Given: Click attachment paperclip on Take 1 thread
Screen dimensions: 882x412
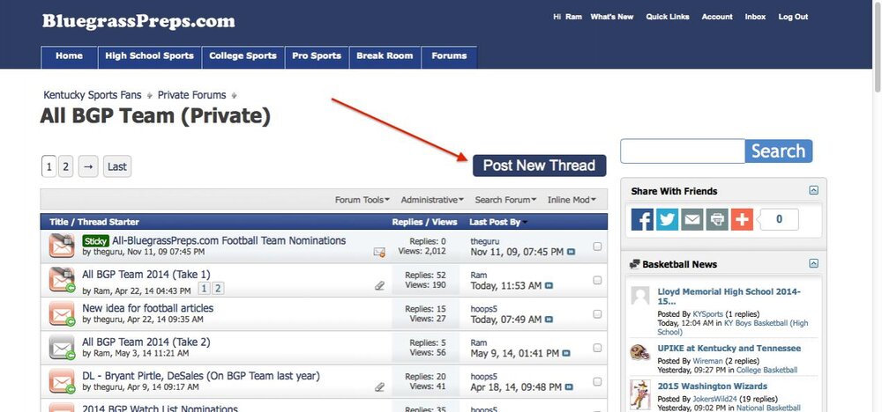Looking at the screenshot, I should [x=379, y=286].
